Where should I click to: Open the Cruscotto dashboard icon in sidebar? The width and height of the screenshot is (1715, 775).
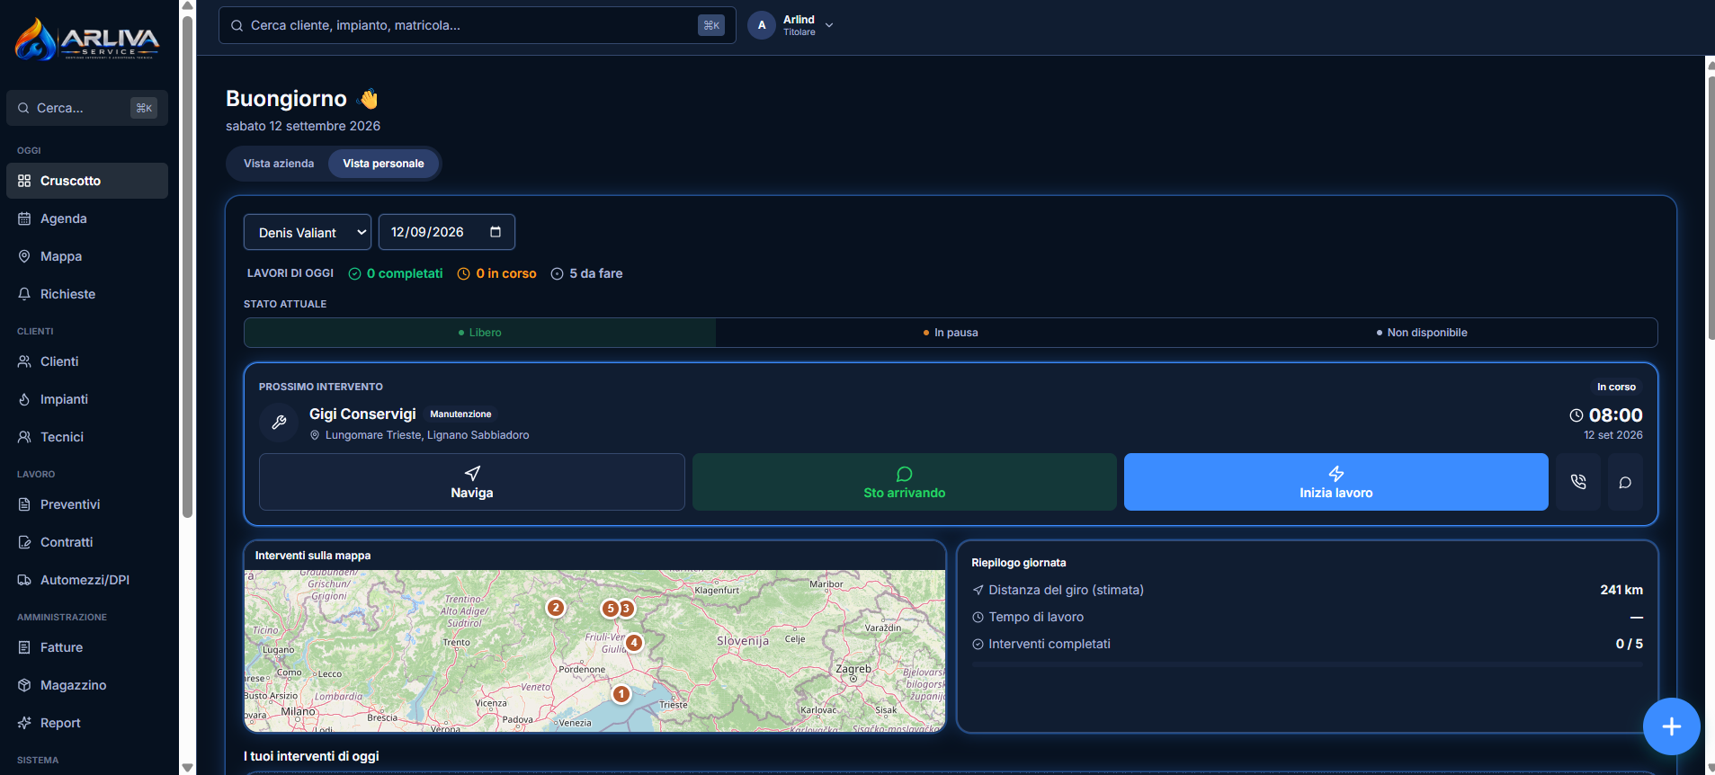pyautogui.click(x=24, y=181)
